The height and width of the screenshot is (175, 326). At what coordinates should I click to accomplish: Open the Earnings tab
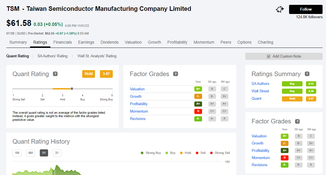tap(86, 42)
